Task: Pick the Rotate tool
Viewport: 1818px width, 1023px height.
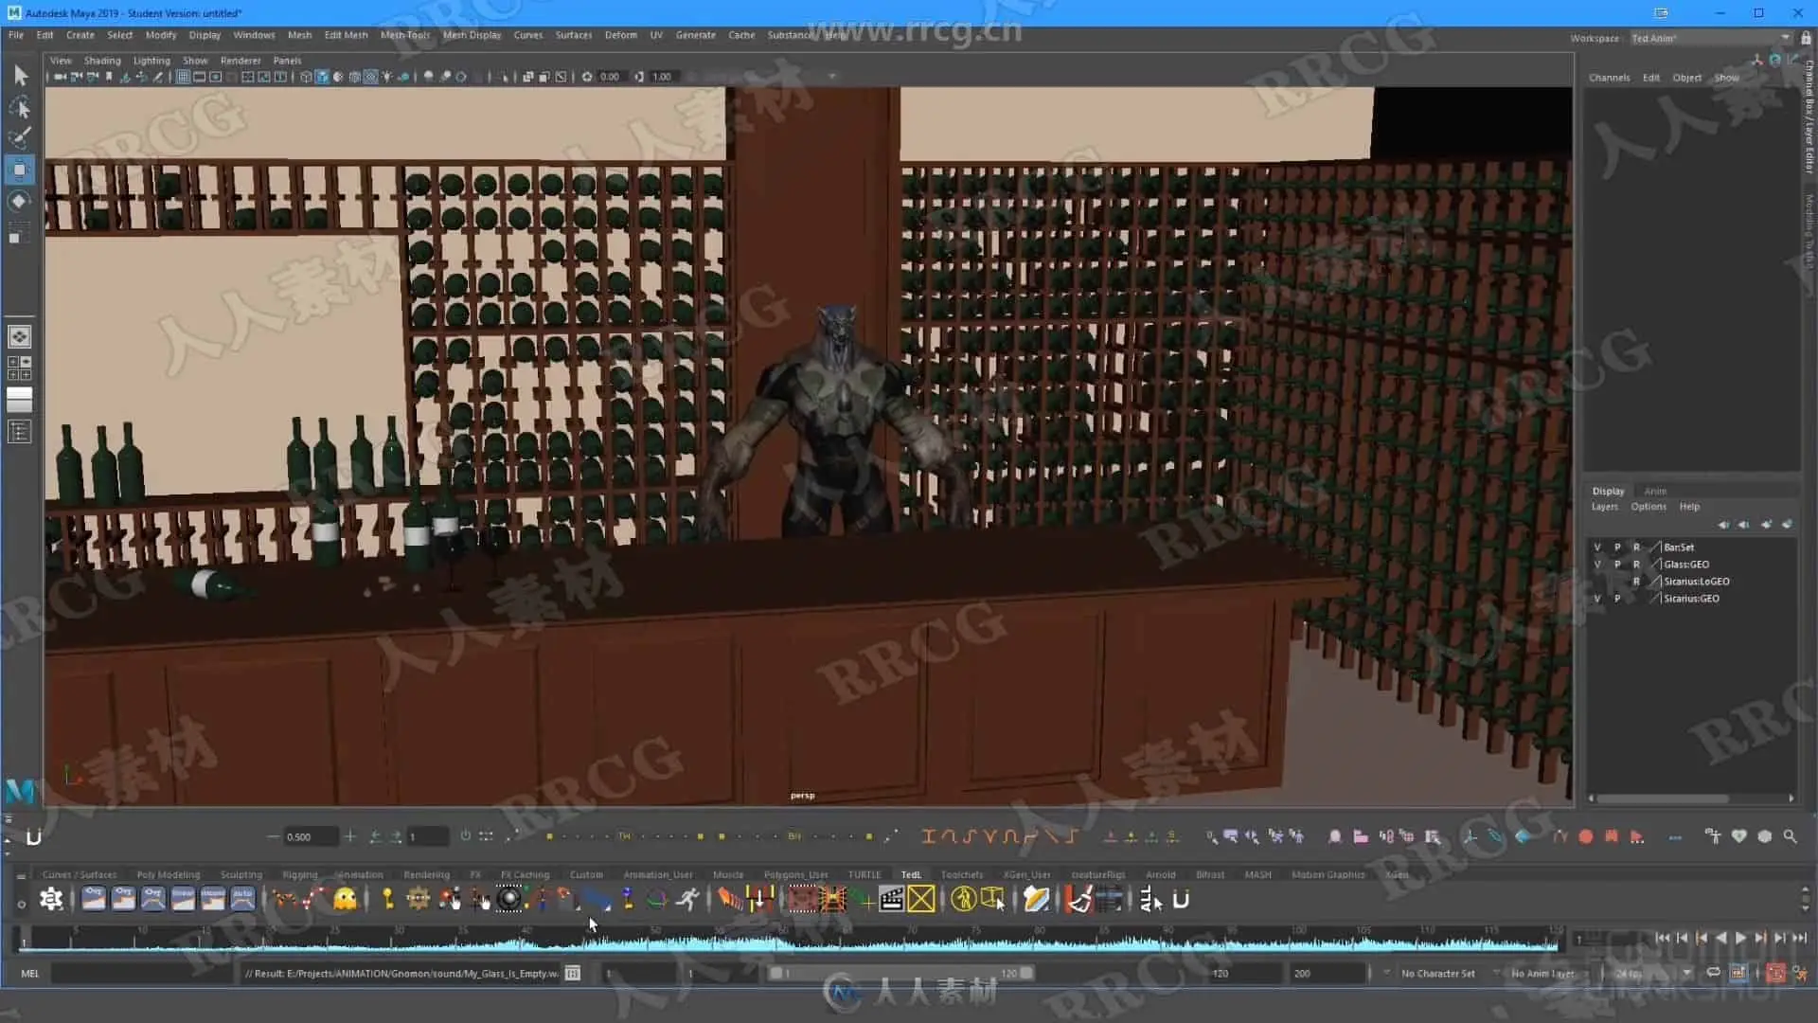Action: (x=20, y=201)
